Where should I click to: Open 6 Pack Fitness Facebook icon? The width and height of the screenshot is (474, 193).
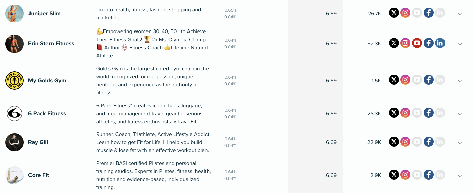[429, 113]
